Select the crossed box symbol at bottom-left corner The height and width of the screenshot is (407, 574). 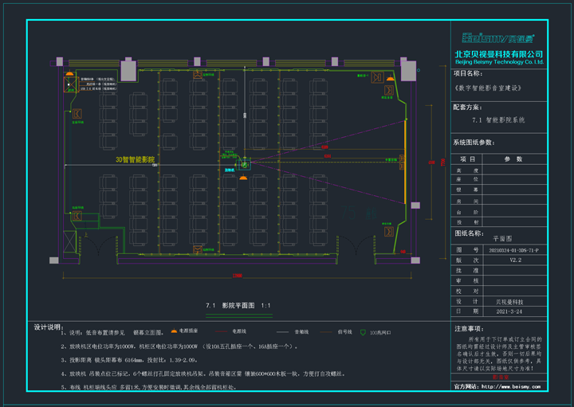pyautogui.click(x=69, y=241)
